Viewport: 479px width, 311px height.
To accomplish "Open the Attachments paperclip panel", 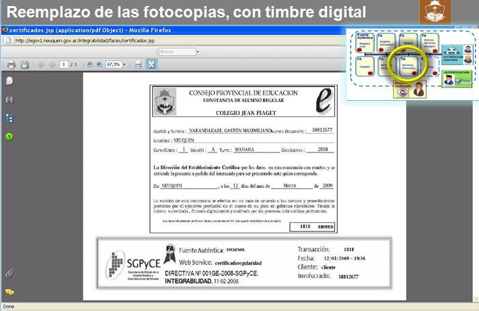I will pyautogui.click(x=9, y=273).
